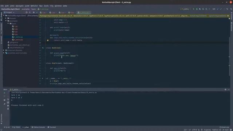233x131 pixels.
Task: Click the Project panel settings gear
Action: pyautogui.click(x=34, y=12)
